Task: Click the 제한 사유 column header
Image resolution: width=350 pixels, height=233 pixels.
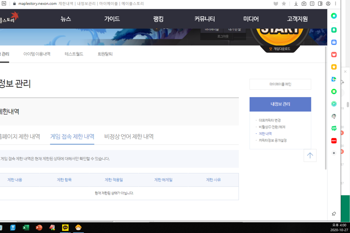Action: 213,180
